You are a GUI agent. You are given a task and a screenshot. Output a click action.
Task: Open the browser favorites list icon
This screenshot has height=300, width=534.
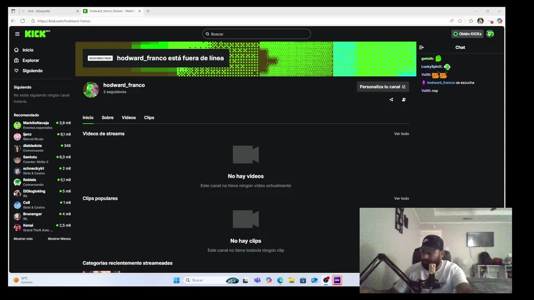pos(471,21)
